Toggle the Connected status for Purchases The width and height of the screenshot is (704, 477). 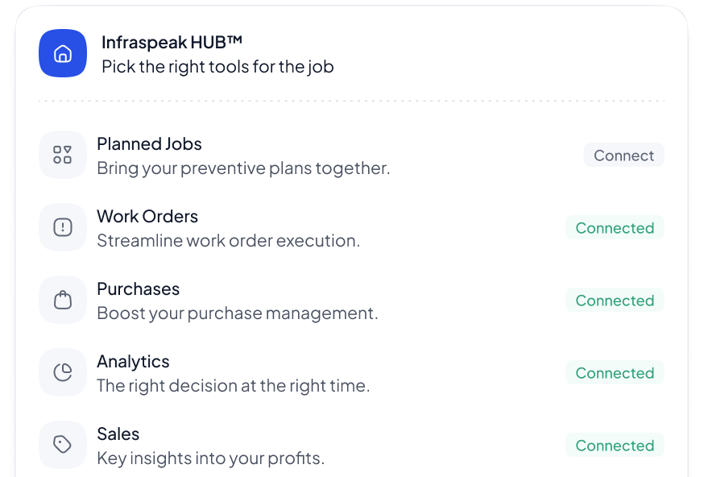click(x=615, y=300)
